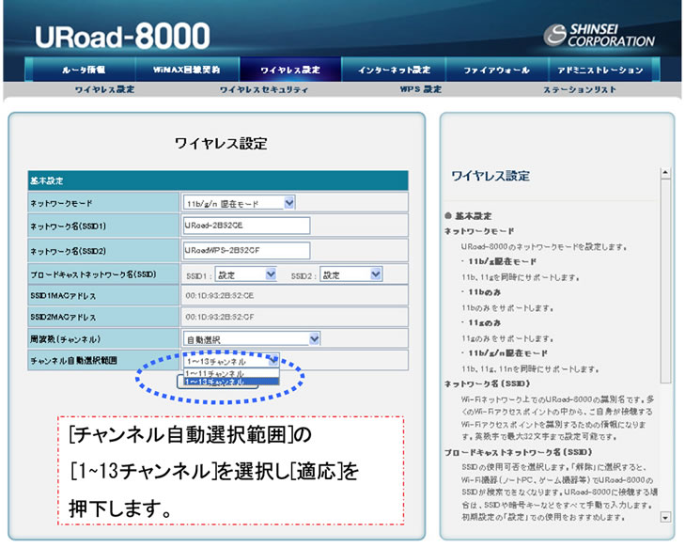The height and width of the screenshot is (547, 685).
Task: Click the help heading 11gのみ
Action: point(484,322)
